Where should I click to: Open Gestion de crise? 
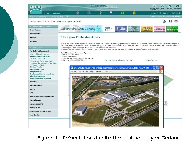[37, 69]
